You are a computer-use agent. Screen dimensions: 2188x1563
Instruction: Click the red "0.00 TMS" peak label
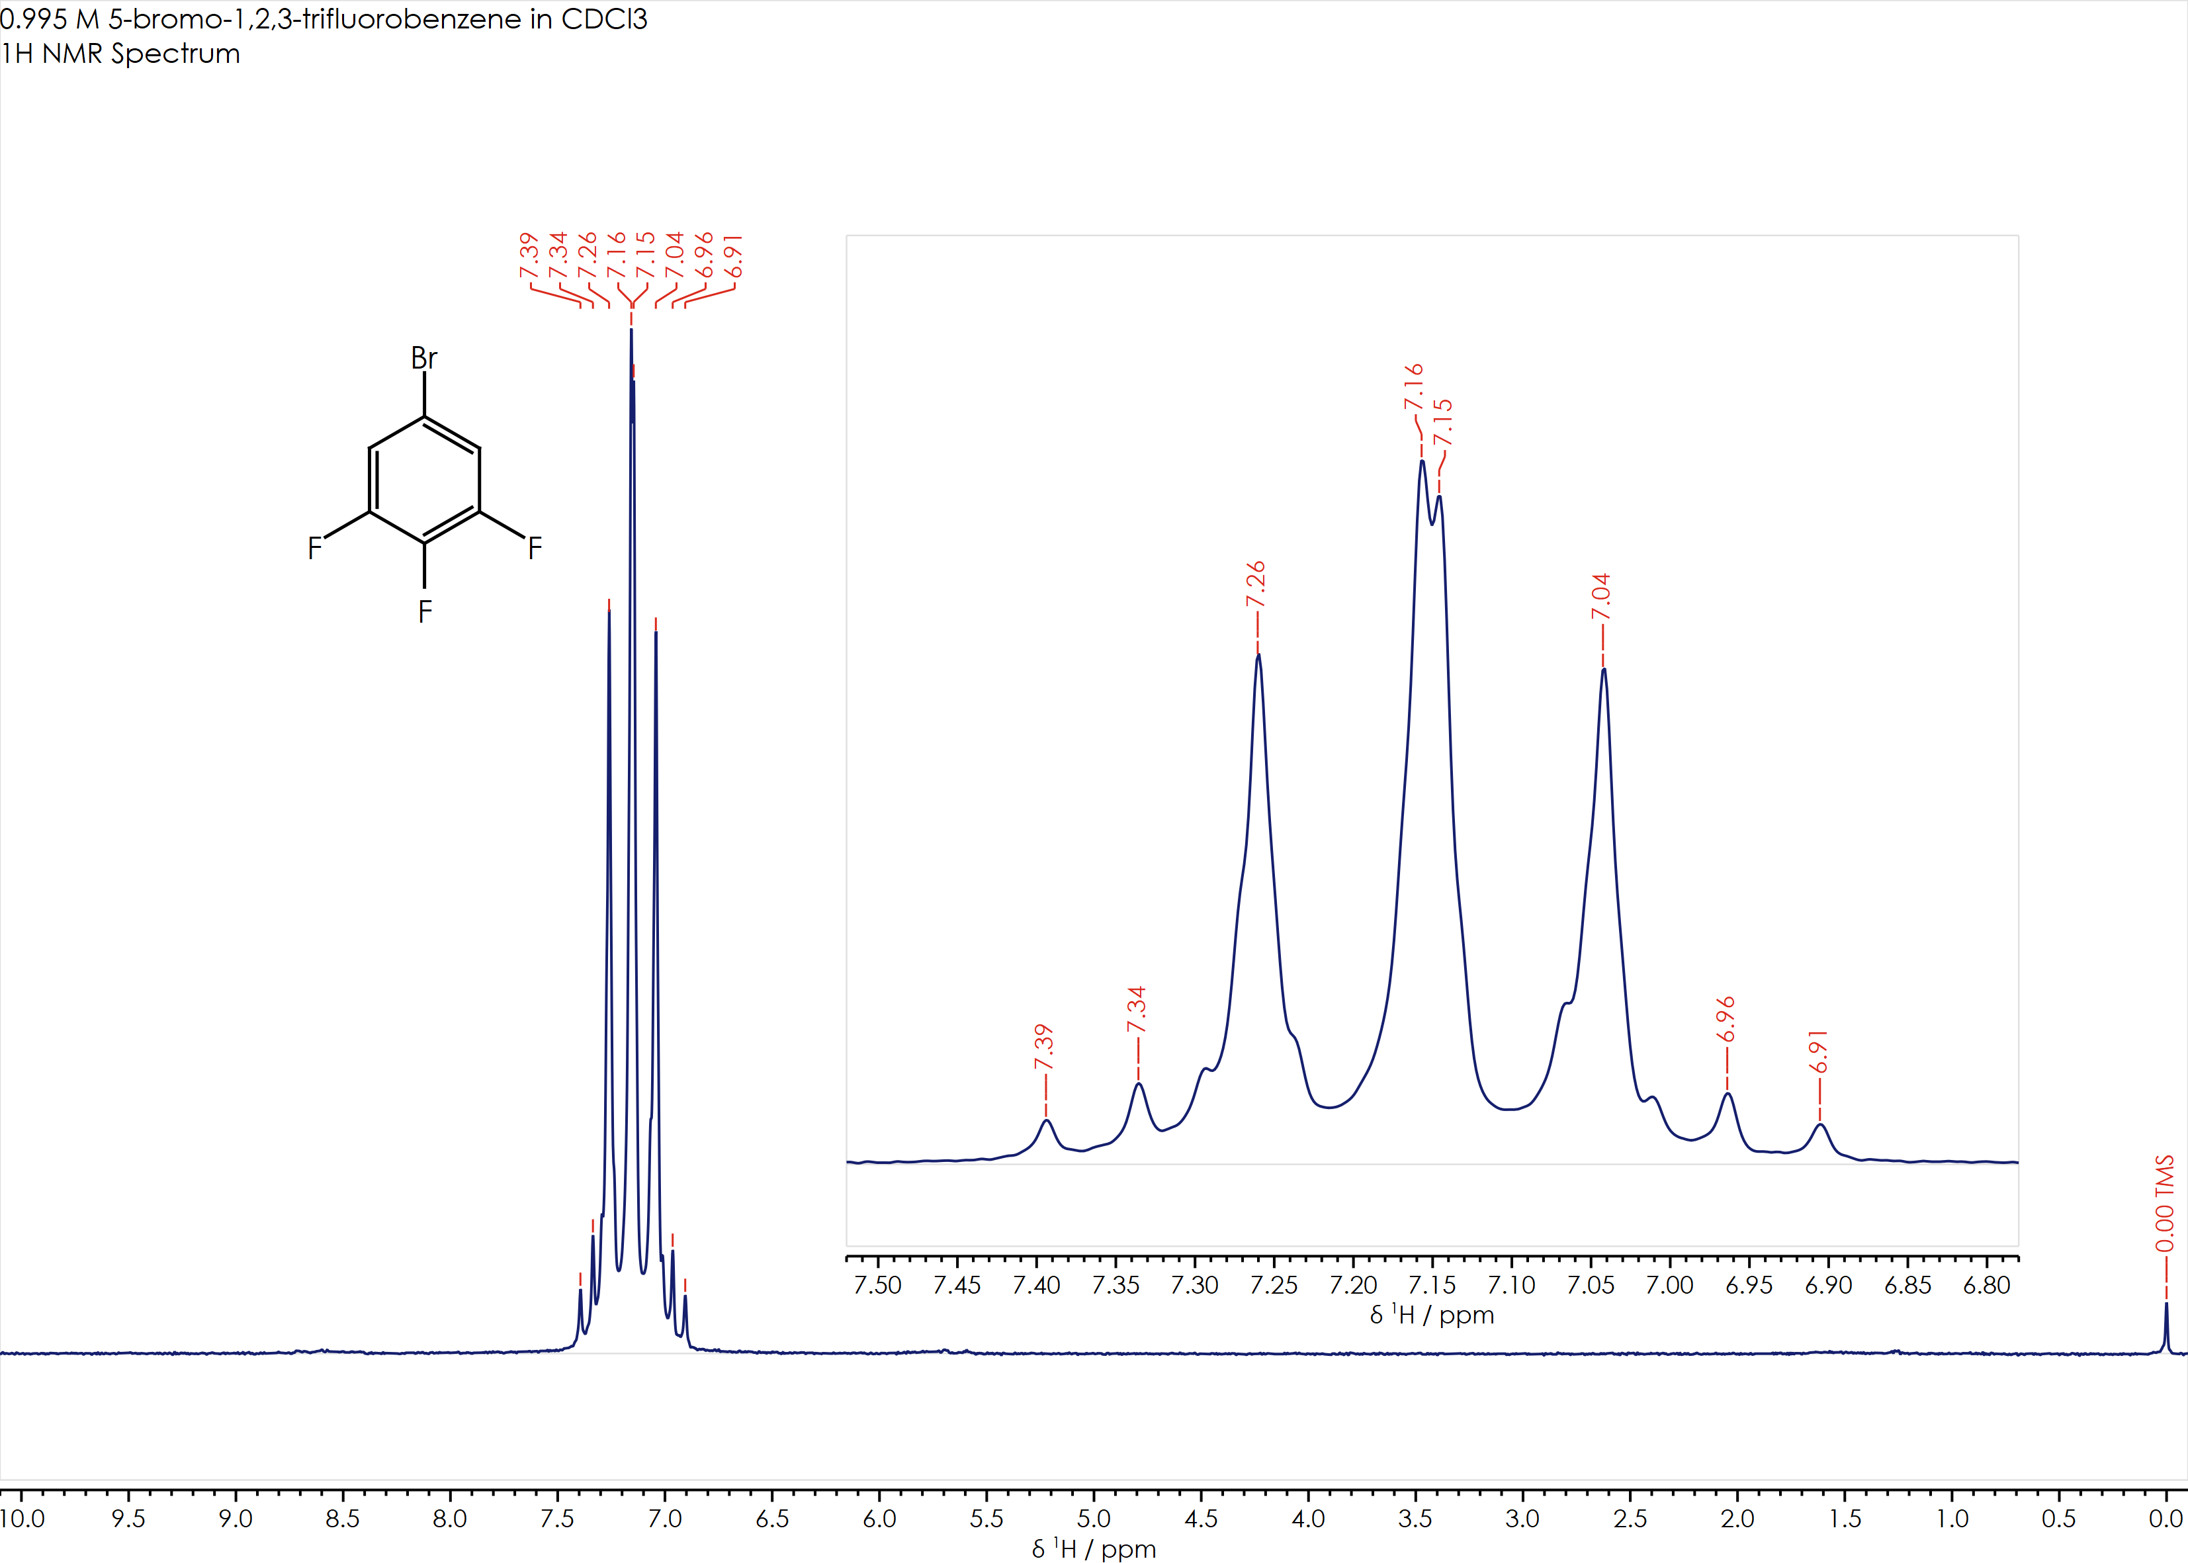(x=2164, y=1203)
